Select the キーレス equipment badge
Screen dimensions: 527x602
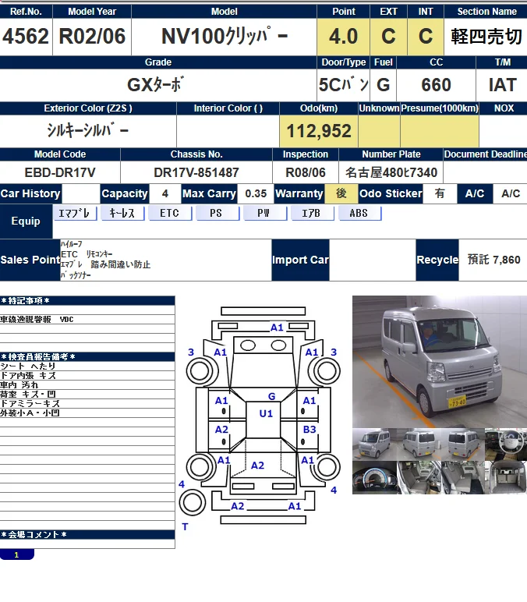pyautogui.click(x=122, y=213)
